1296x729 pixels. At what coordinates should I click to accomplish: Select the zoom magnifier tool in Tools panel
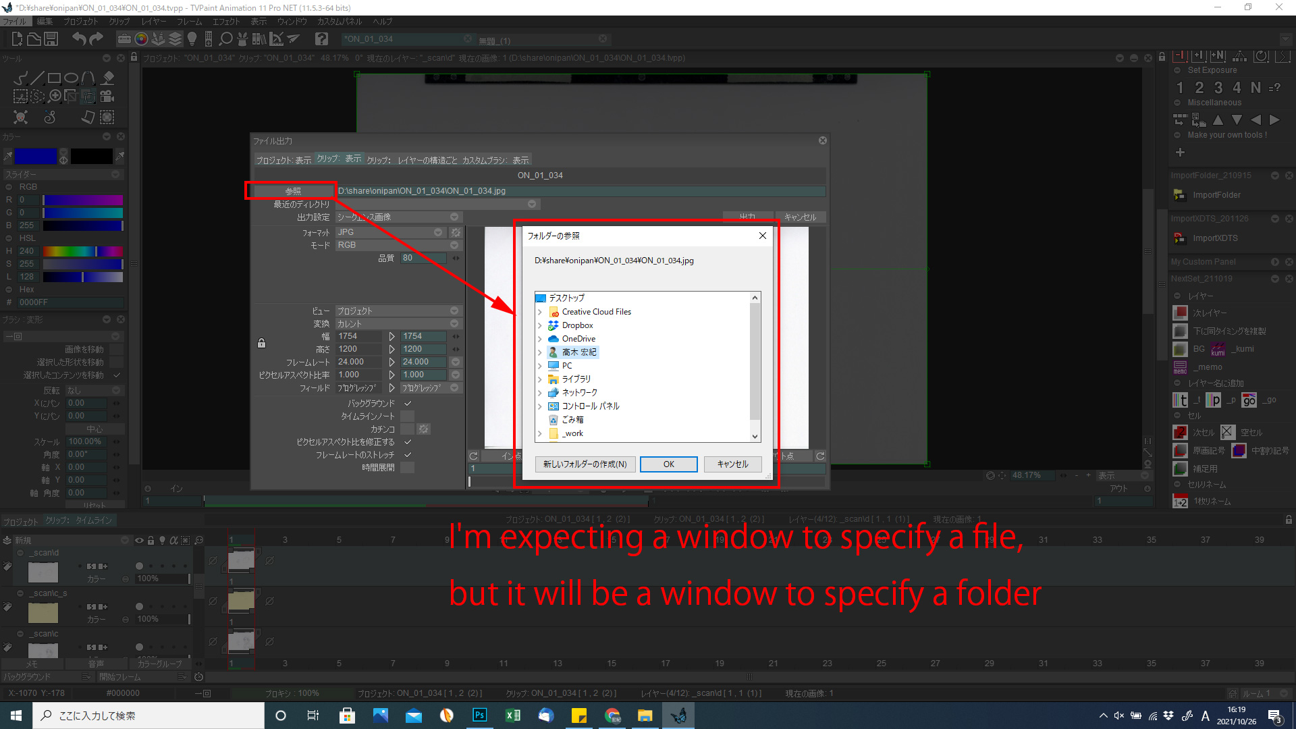(55, 97)
